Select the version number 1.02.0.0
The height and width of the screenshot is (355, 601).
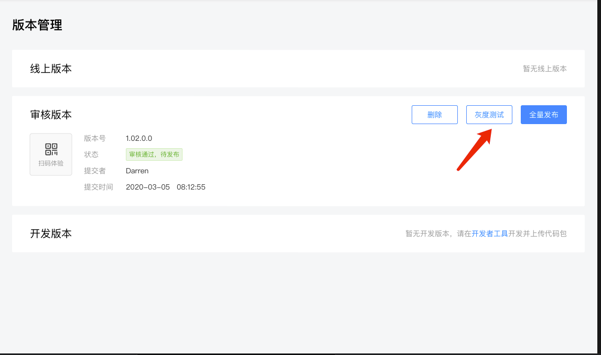139,138
